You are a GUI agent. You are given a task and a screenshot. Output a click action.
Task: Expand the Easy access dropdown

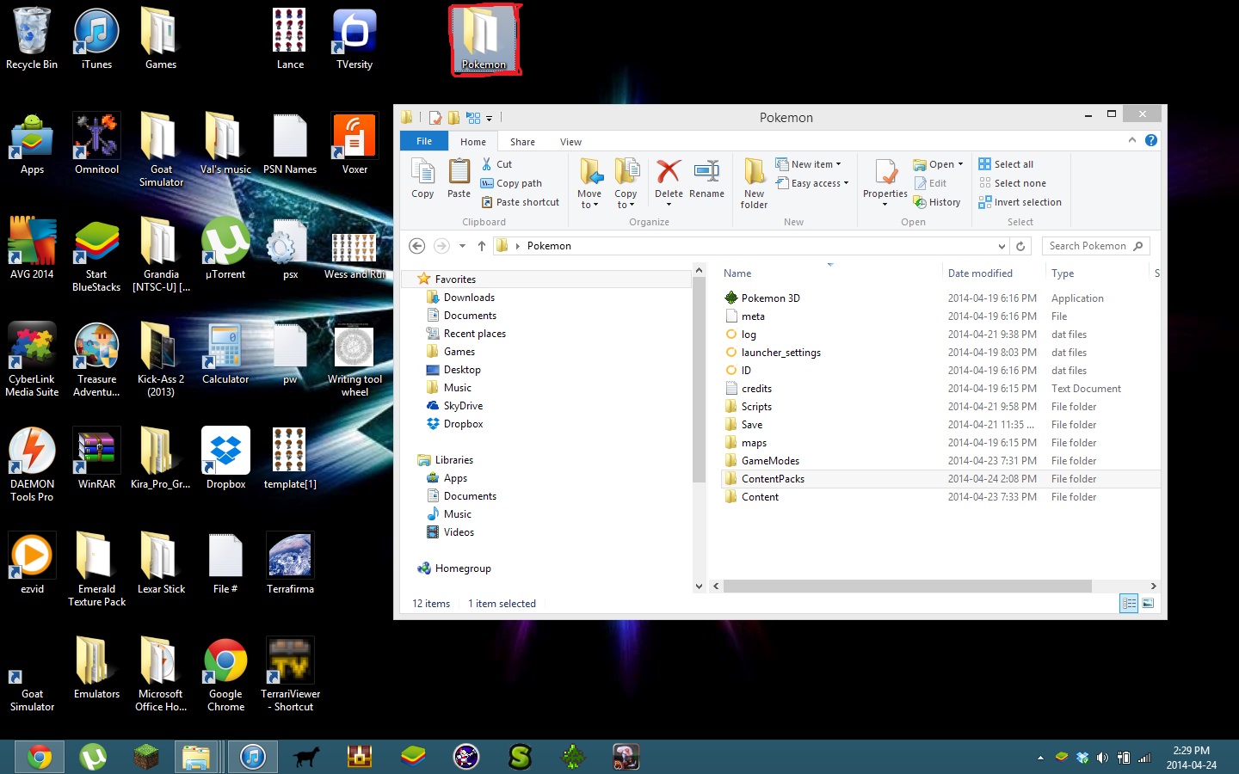812,183
